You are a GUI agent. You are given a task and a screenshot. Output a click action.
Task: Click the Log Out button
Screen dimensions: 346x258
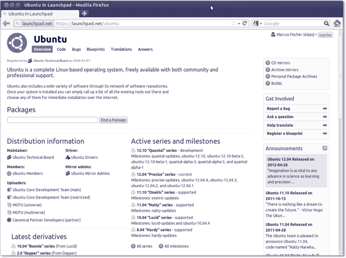[x=325, y=35]
